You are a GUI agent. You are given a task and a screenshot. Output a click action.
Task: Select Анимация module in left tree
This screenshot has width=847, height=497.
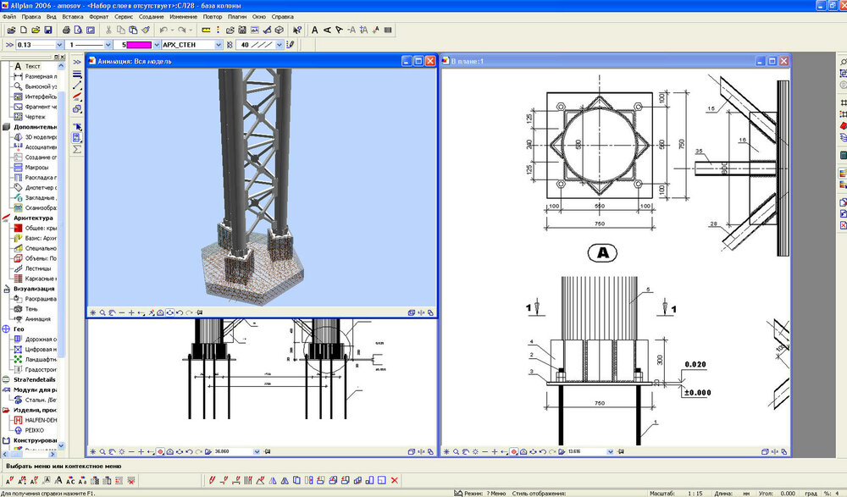36,319
